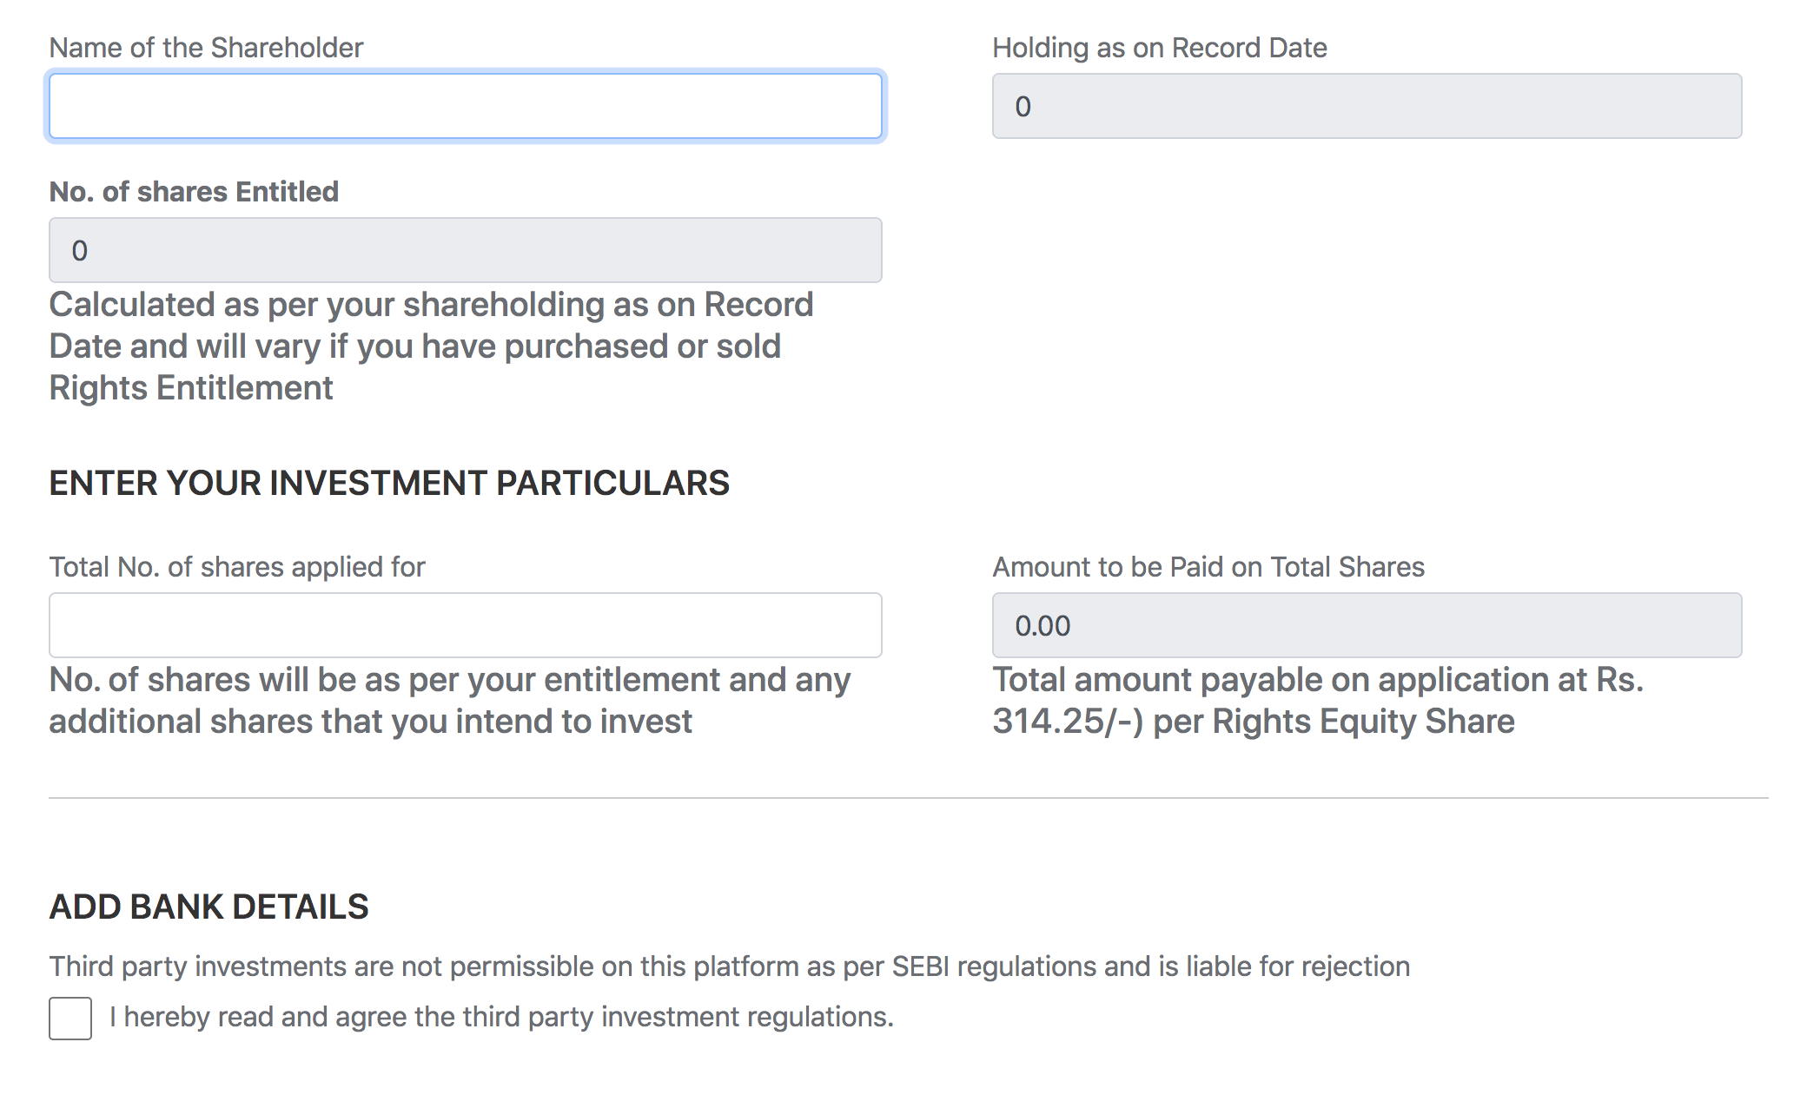The image size is (1807, 1108).
Task: Click the help text about additional shares to invest
Action: tap(449, 701)
